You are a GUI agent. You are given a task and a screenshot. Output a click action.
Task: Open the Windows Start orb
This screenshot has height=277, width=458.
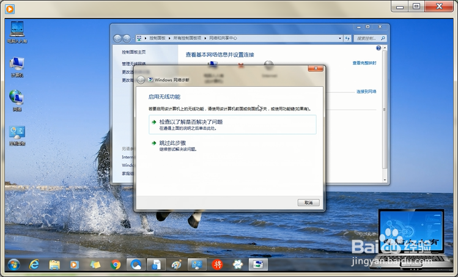pyautogui.click(x=13, y=265)
